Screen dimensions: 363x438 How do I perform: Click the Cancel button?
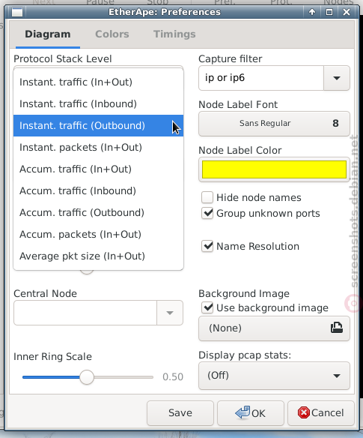pyautogui.click(x=321, y=412)
